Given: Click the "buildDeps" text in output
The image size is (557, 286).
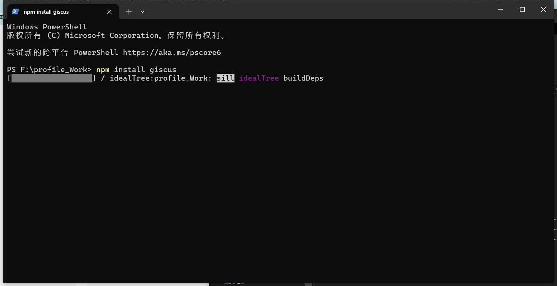Looking at the screenshot, I should 303,78.
